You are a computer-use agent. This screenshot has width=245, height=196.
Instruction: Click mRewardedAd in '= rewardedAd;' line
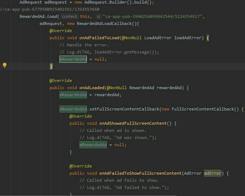(x=73, y=95)
